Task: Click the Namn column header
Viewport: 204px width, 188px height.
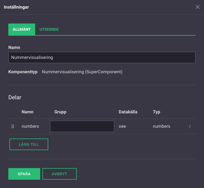Action: [x=27, y=112]
